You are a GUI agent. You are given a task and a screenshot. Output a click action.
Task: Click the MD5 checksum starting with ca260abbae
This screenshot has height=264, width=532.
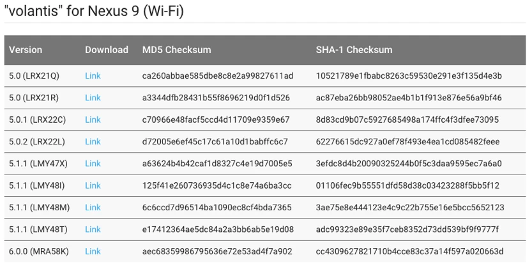(217, 76)
